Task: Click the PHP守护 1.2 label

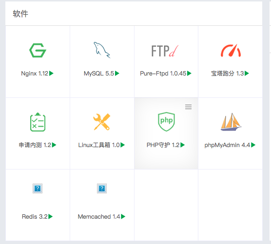Action: coord(163,145)
